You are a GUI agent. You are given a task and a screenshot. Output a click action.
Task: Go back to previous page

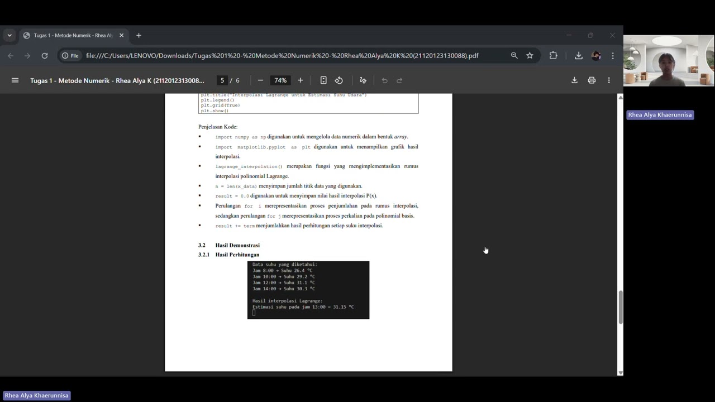[11, 55]
